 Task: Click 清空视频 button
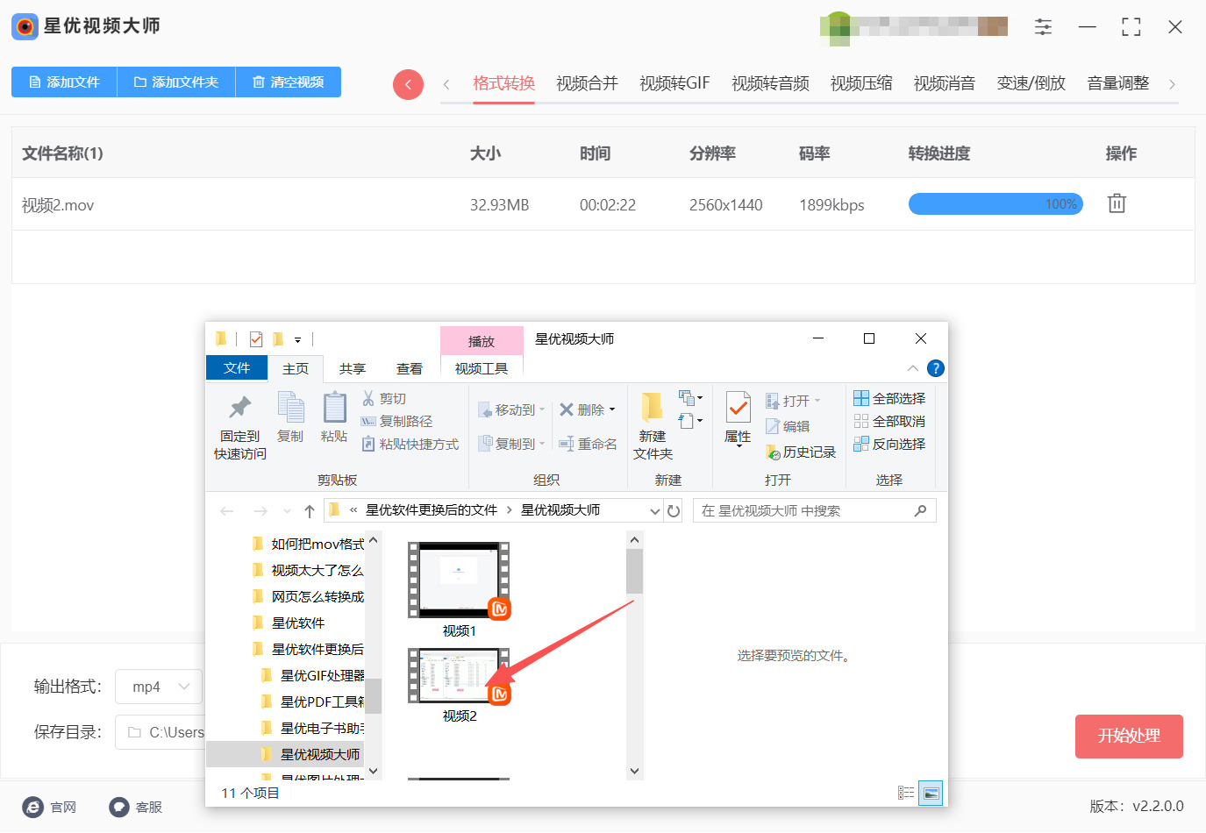click(289, 82)
